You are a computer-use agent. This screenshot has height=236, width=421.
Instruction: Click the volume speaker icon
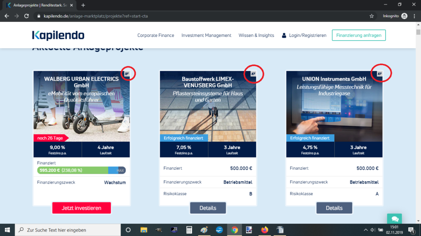tap(372, 230)
